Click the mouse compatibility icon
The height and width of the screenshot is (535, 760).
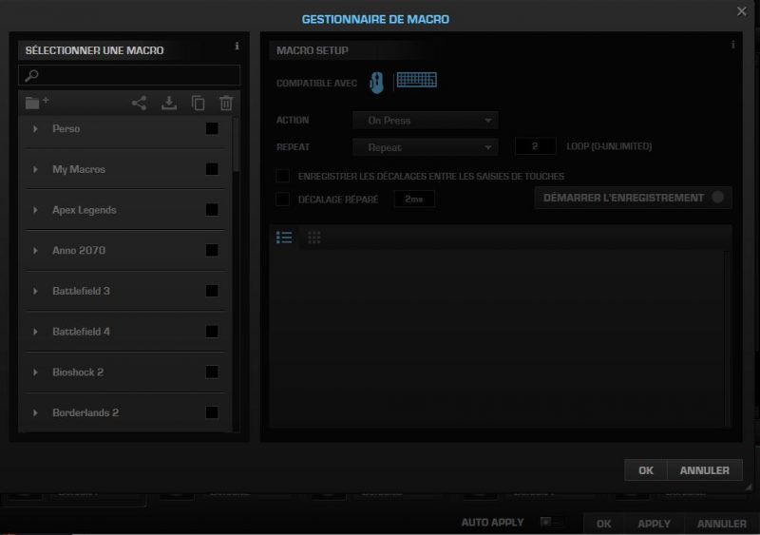376,83
